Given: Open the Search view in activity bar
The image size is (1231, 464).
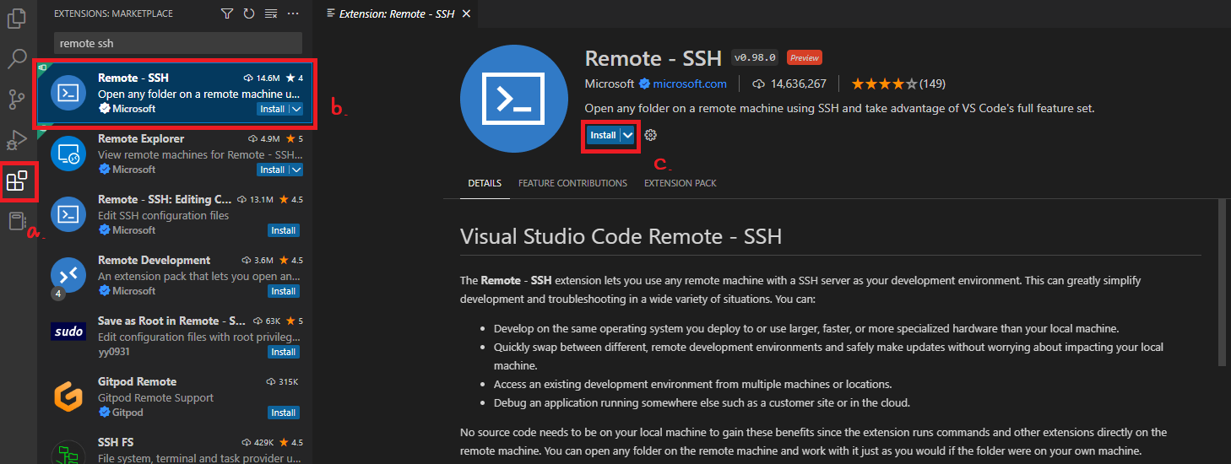Looking at the screenshot, I should [17, 59].
